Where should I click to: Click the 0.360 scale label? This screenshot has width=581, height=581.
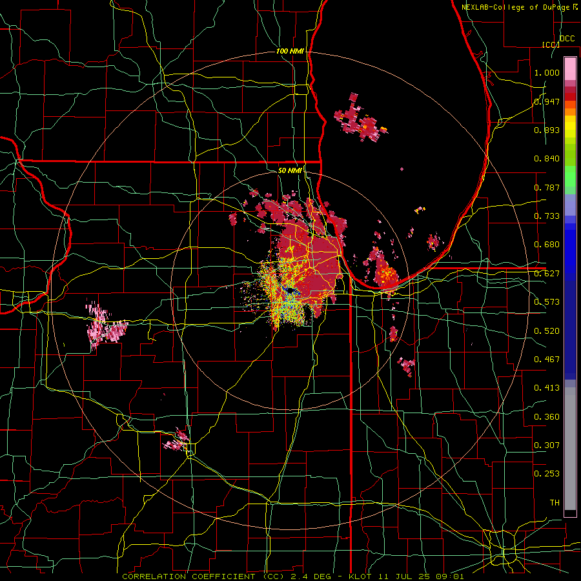[547, 417]
